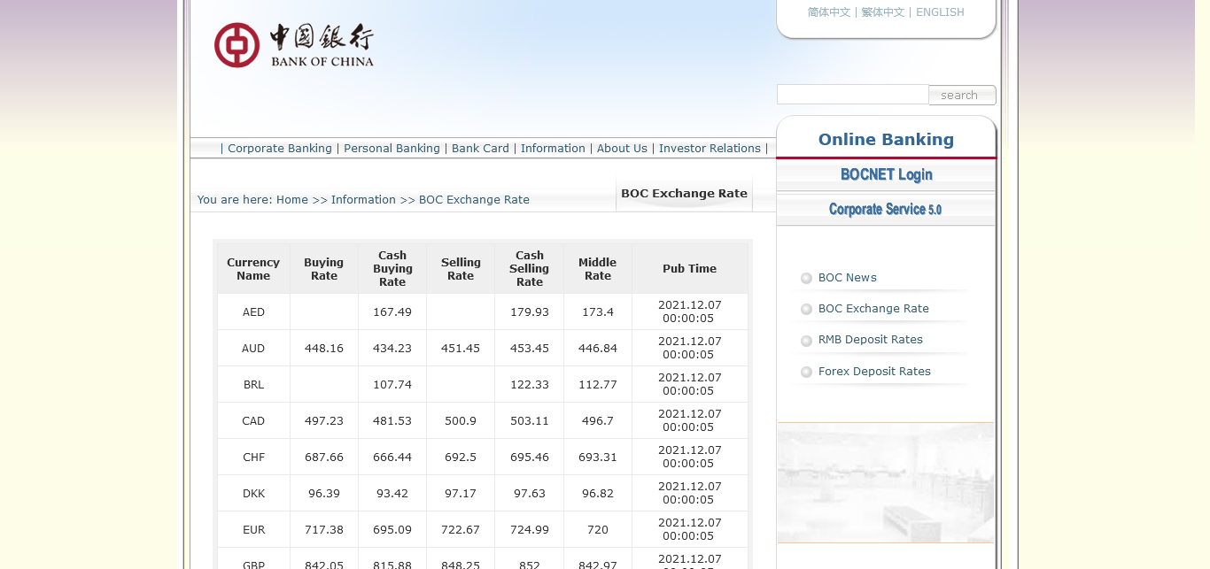Click the bullet icon beside Forex Deposit Rates
This screenshot has width=1210, height=569.
806,373
